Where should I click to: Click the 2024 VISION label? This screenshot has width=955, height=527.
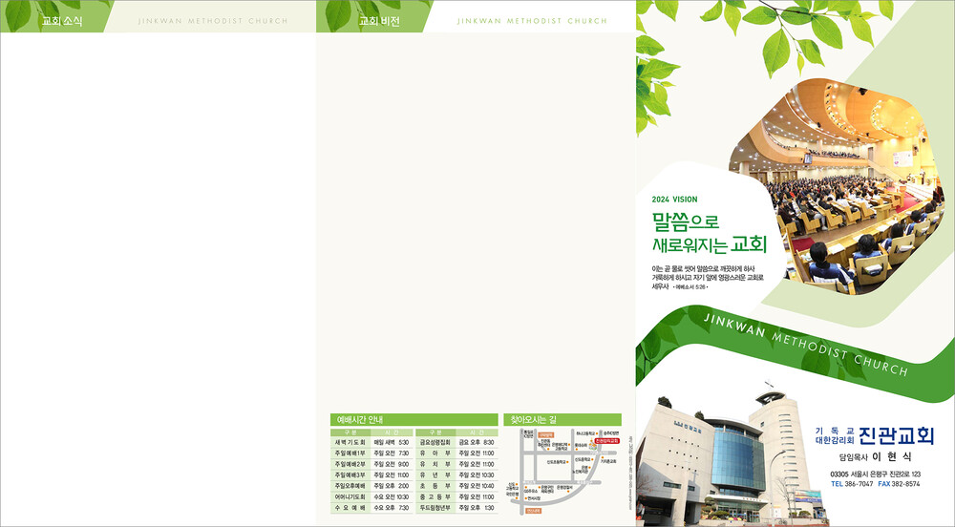coord(674,200)
